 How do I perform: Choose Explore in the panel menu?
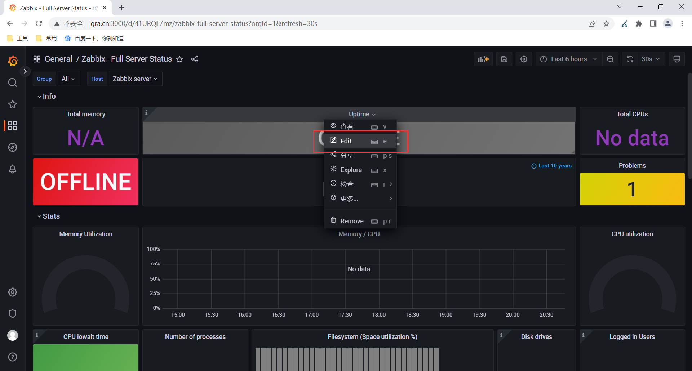[x=360, y=170]
